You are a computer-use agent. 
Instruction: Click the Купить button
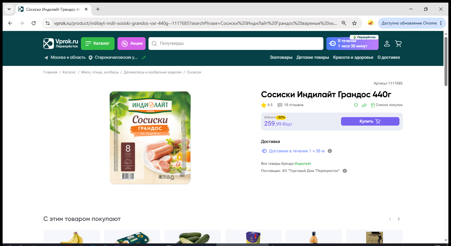click(x=370, y=121)
